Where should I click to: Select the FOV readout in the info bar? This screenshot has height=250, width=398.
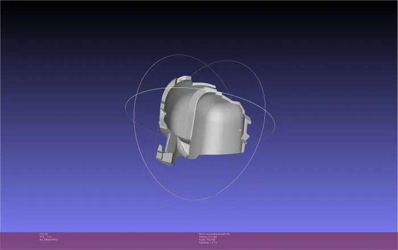point(44,234)
